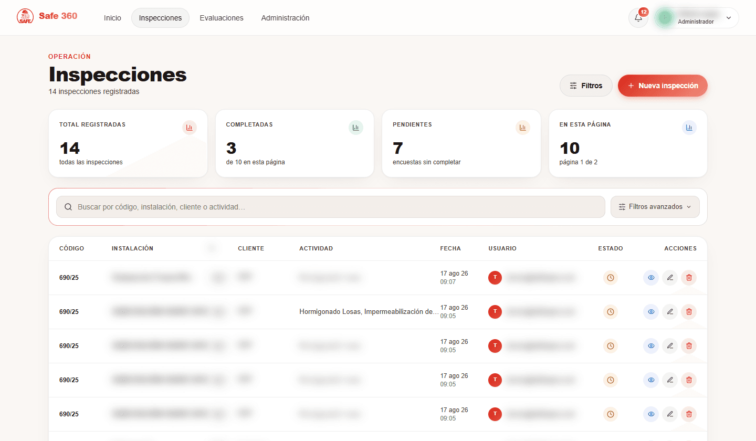Edit the Hormigonado Losas inspection
This screenshot has width=756, height=441.
(x=670, y=312)
